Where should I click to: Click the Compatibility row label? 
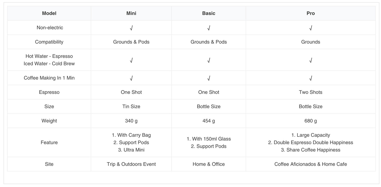click(x=49, y=42)
